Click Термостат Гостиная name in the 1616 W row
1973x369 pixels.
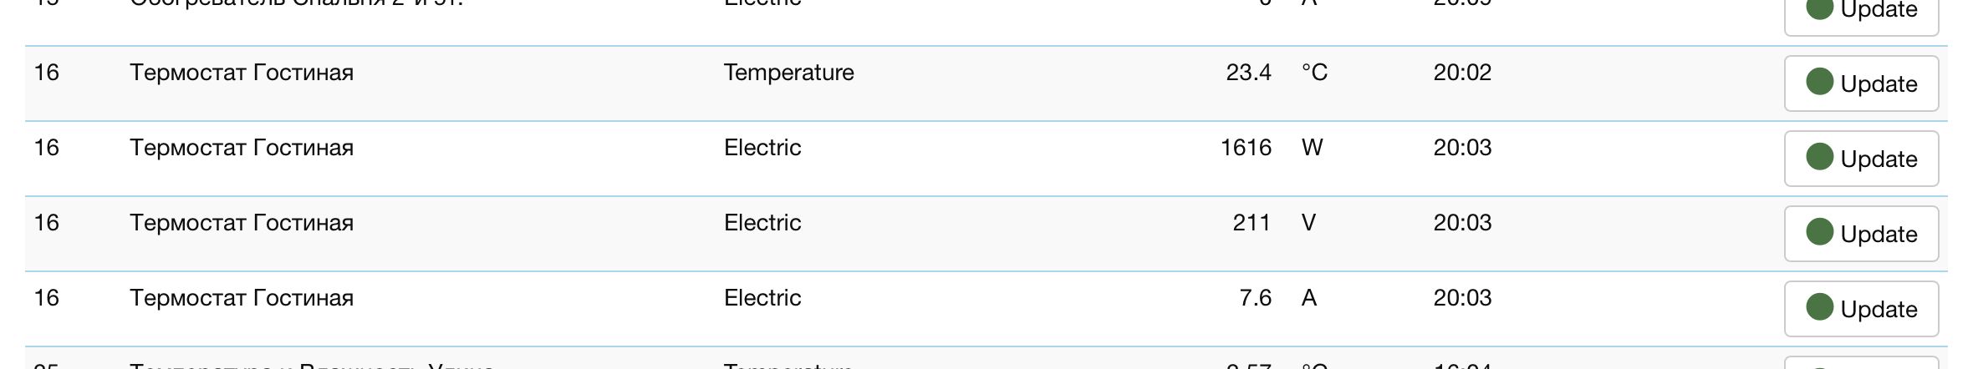point(242,148)
